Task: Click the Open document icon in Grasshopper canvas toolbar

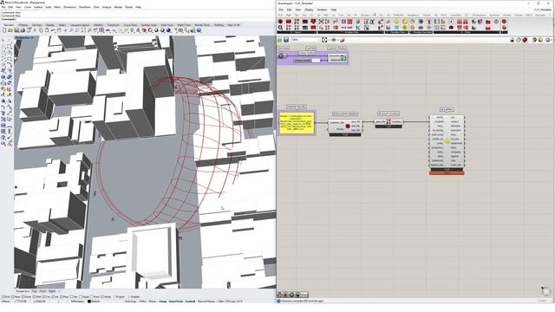Action: (x=279, y=40)
